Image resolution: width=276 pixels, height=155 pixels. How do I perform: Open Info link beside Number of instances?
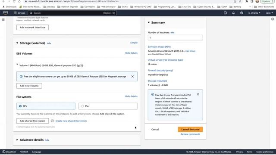[172, 33]
